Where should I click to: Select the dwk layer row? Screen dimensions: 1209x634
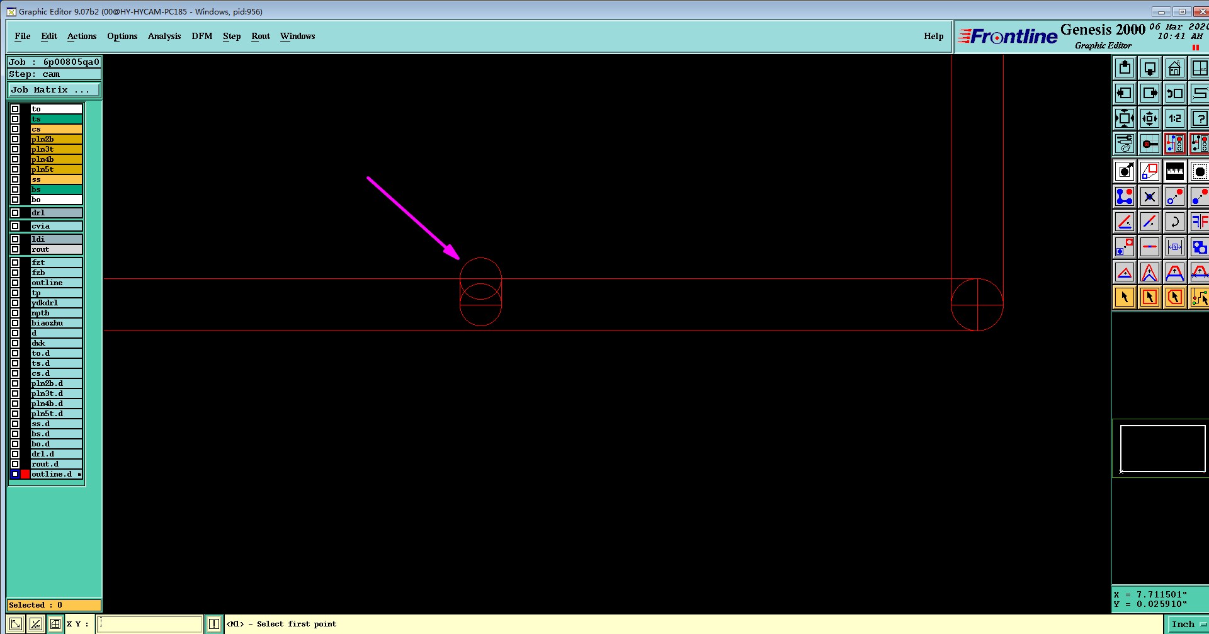pyautogui.click(x=57, y=343)
